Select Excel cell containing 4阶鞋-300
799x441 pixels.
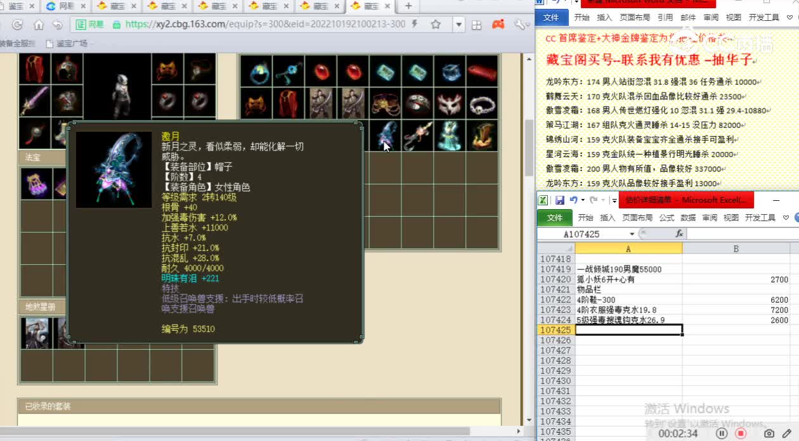click(x=628, y=300)
